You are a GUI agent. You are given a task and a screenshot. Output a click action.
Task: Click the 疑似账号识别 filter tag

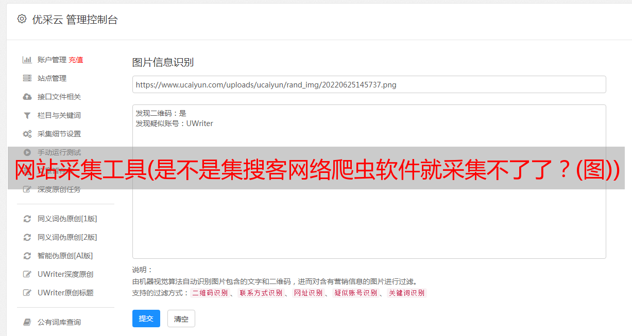[x=355, y=293]
